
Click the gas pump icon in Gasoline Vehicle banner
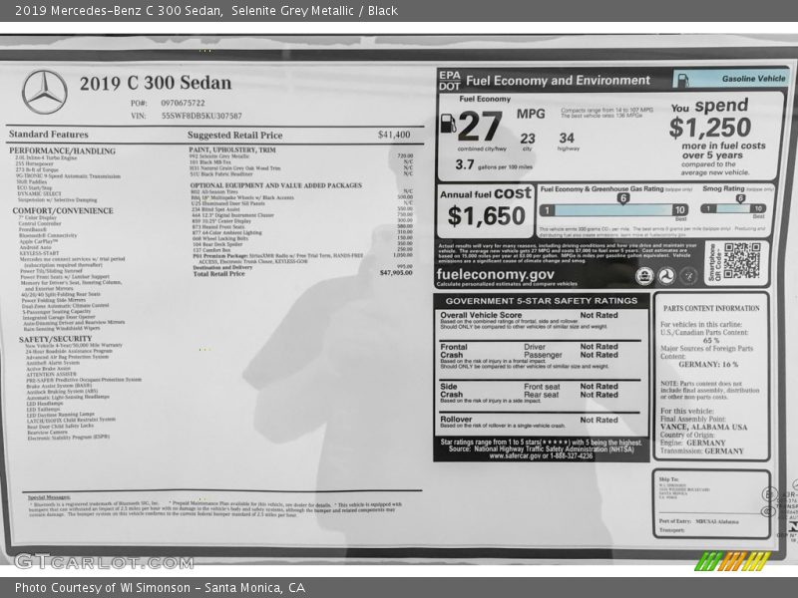[683, 80]
